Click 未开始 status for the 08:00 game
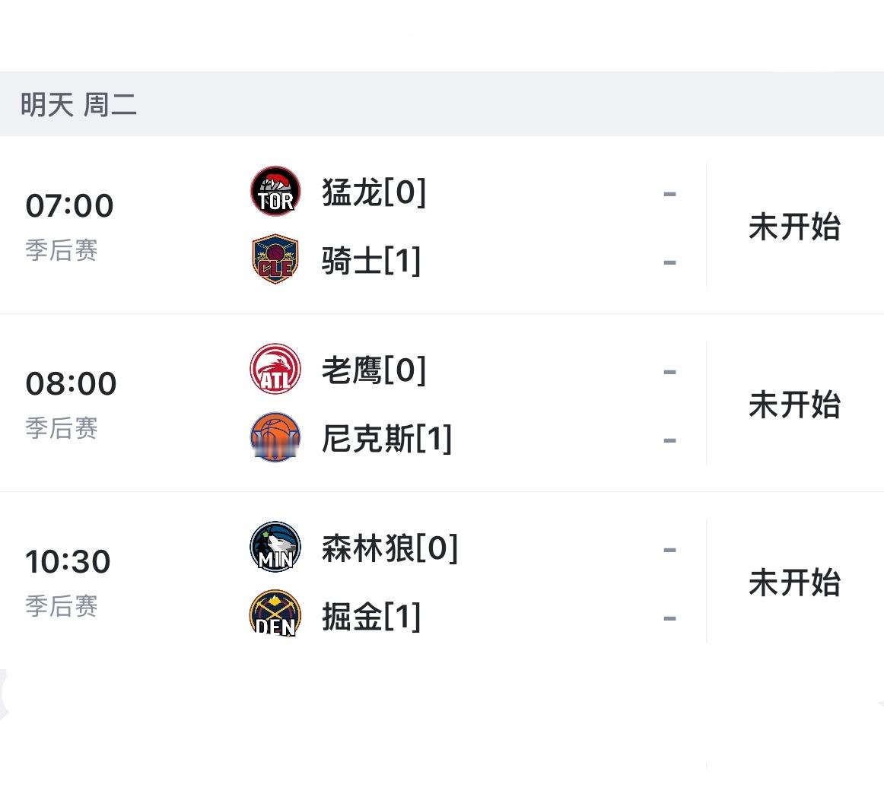 (x=794, y=405)
